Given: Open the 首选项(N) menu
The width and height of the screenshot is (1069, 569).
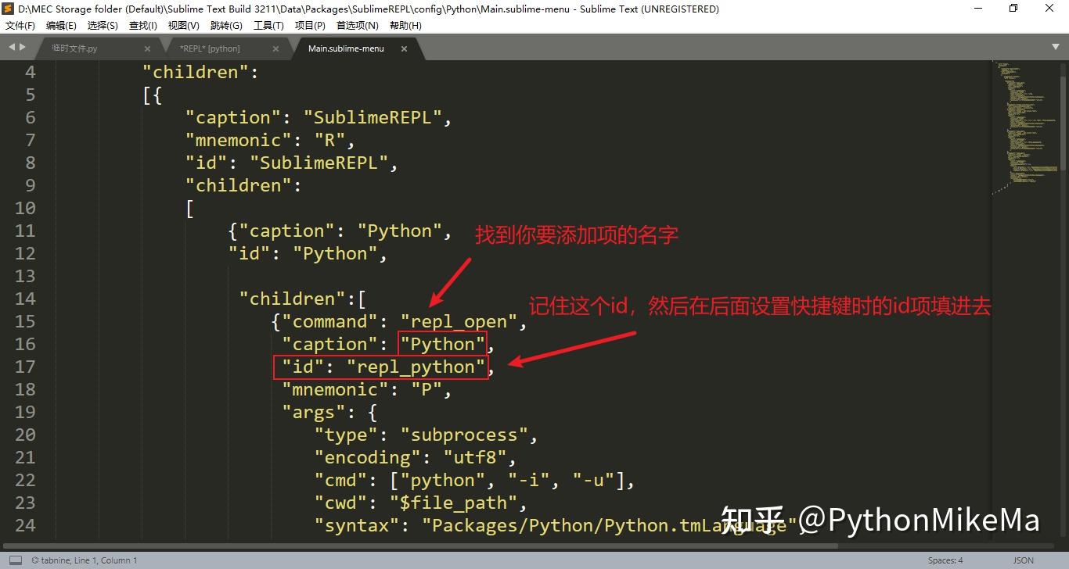Looking at the screenshot, I should [356, 25].
